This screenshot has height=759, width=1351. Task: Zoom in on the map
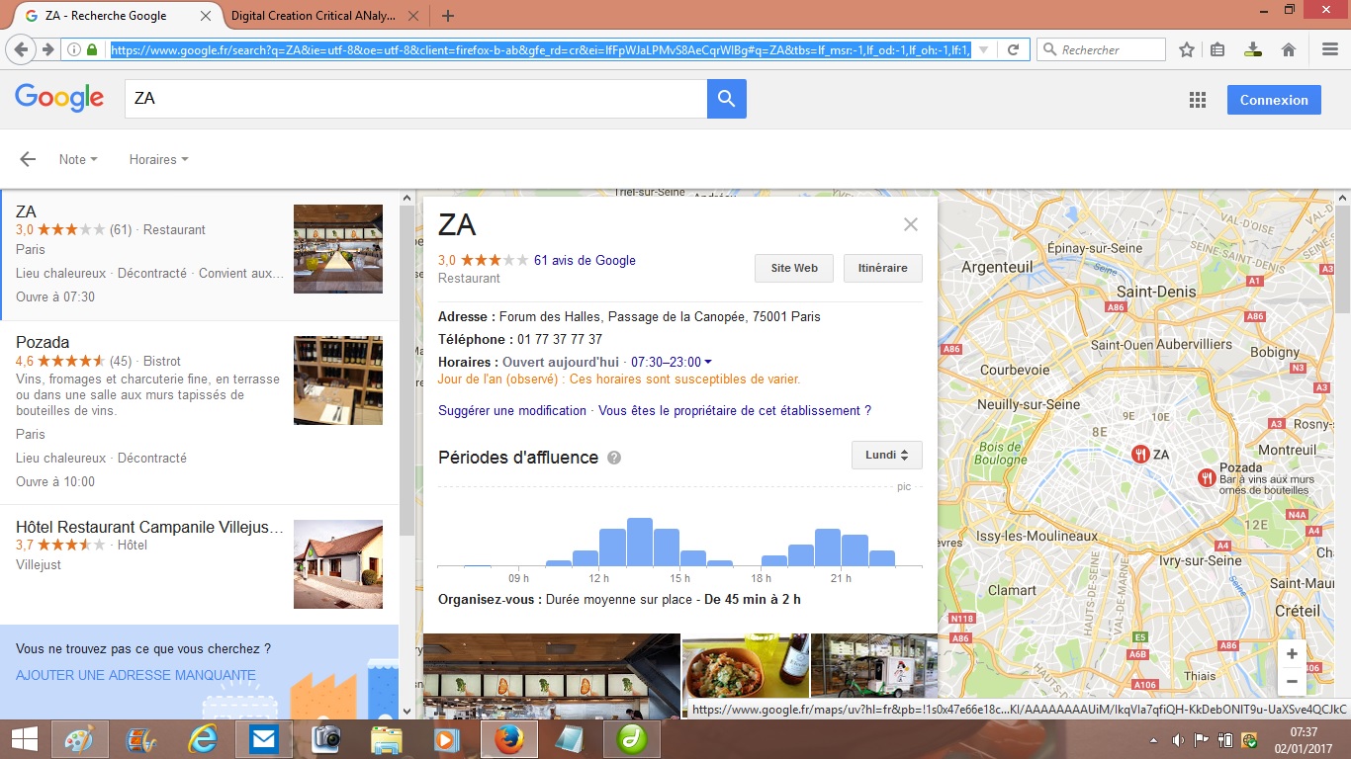pyautogui.click(x=1292, y=654)
